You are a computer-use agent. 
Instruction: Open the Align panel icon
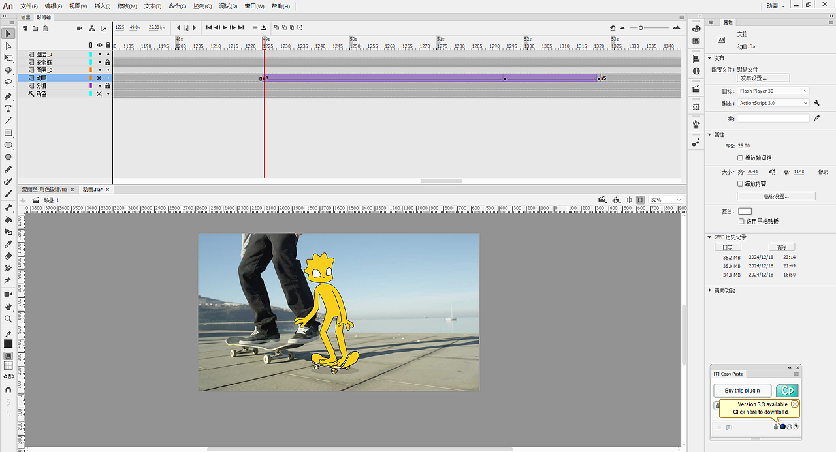696,58
